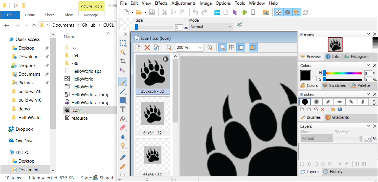Toggle the pixel grid display
This screenshot has height=182, width=378.
click(x=231, y=48)
